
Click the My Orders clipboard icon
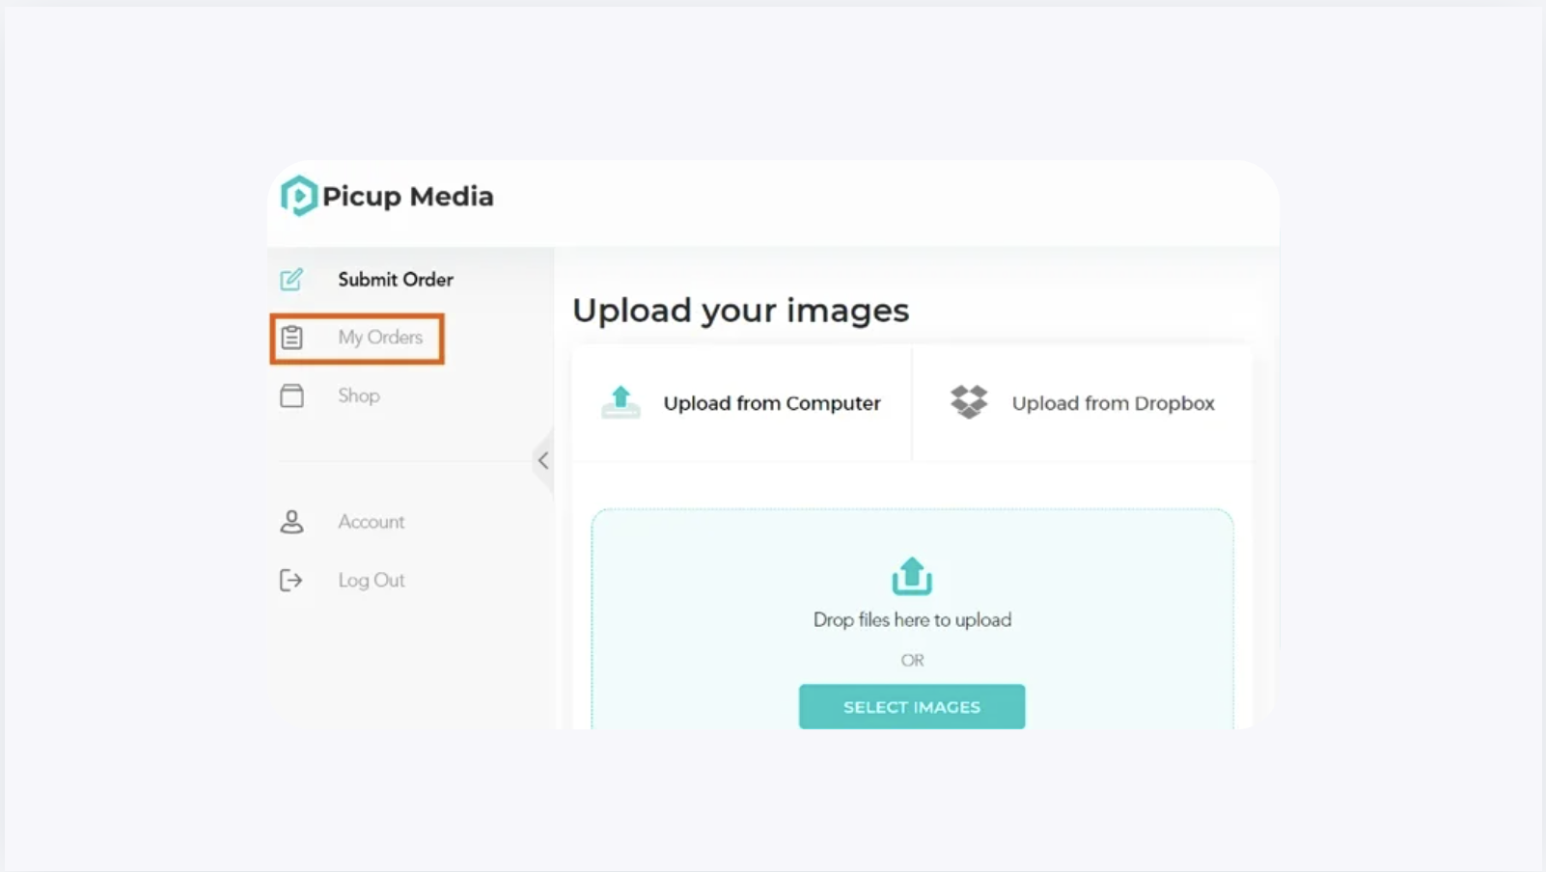(x=291, y=338)
